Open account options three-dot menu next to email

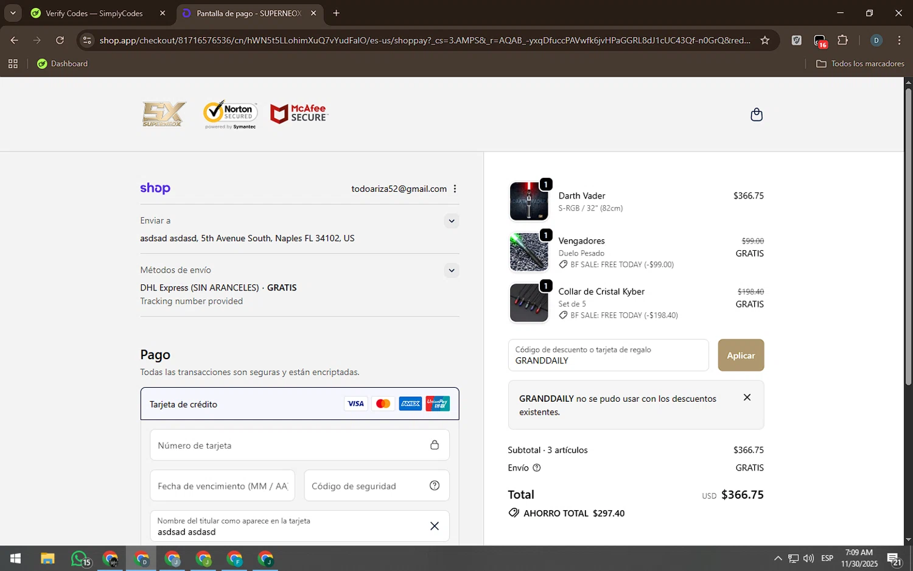click(x=455, y=189)
